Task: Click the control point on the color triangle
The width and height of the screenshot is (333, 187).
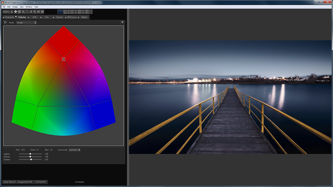Action: pos(64,59)
